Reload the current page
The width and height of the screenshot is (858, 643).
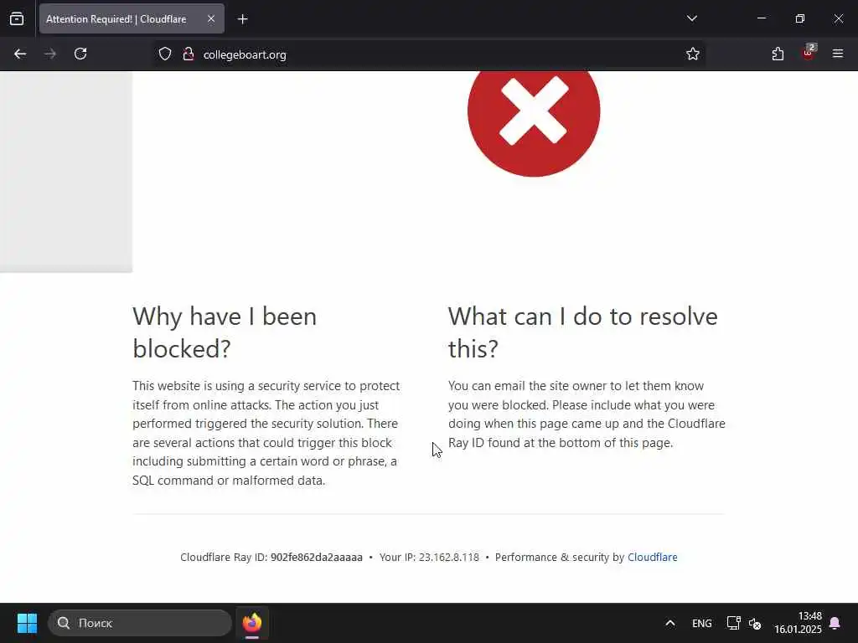click(80, 54)
